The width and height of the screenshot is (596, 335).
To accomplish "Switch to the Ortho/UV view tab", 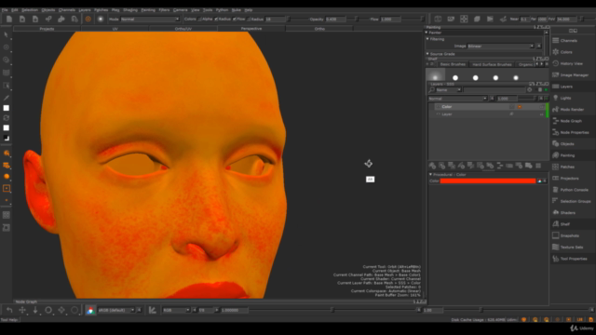I will click(183, 29).
